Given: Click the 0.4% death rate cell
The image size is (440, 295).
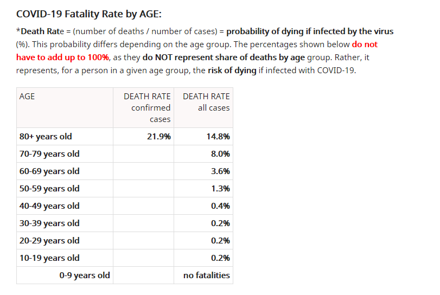Looking at the screenshot, I should pos(220,206).
